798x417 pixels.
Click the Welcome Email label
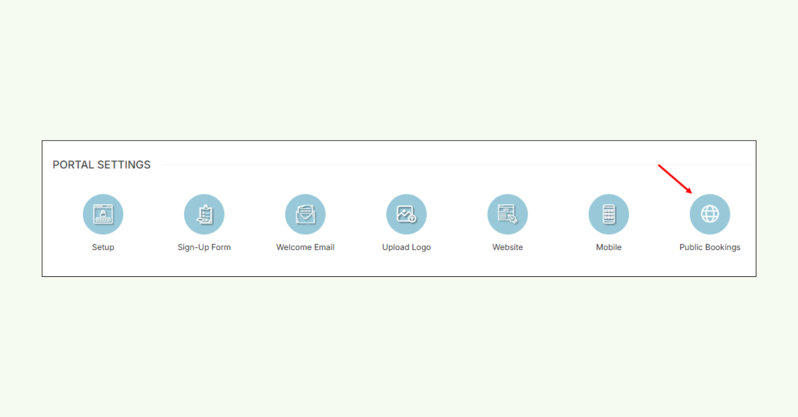click(x=305, y=247)
